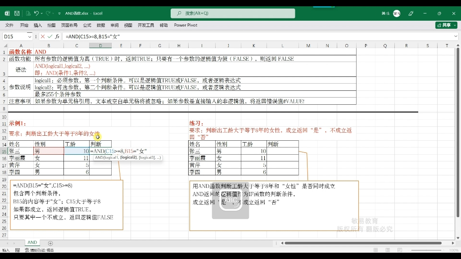This screenshot has height=259, width=461.
Task: Click the fx Insert Function icon
Action: (x=58, y=36)
